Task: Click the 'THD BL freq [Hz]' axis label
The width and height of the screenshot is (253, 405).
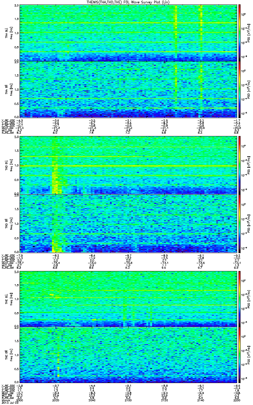Action: (x=8, y=165)
